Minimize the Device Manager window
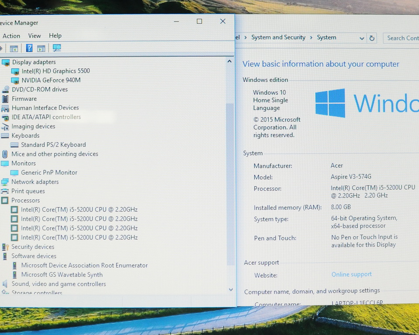The width and height of the screenshot is (419, 335). coord(176,21)
